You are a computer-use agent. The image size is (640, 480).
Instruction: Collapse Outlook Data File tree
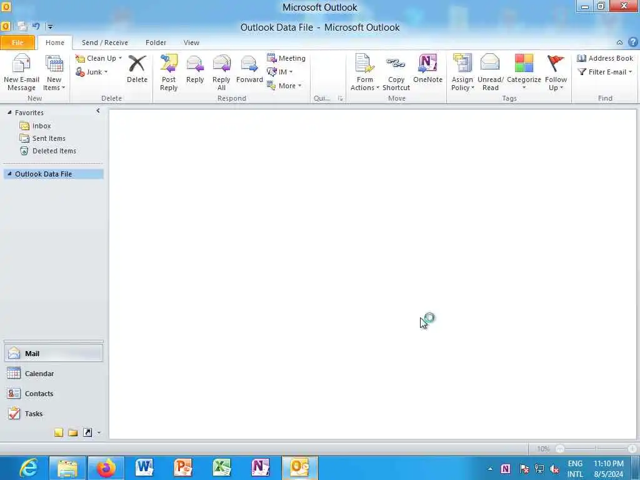tap(9, 173)
